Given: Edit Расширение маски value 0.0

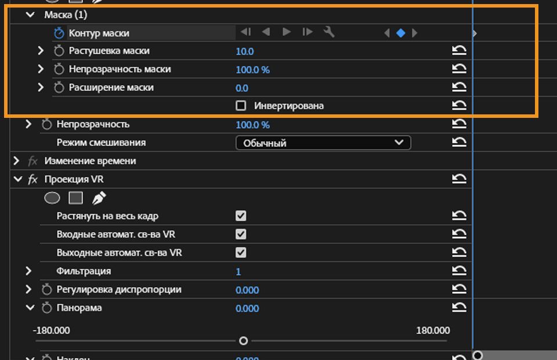Looking at the screenshot, I should [242, 88].
